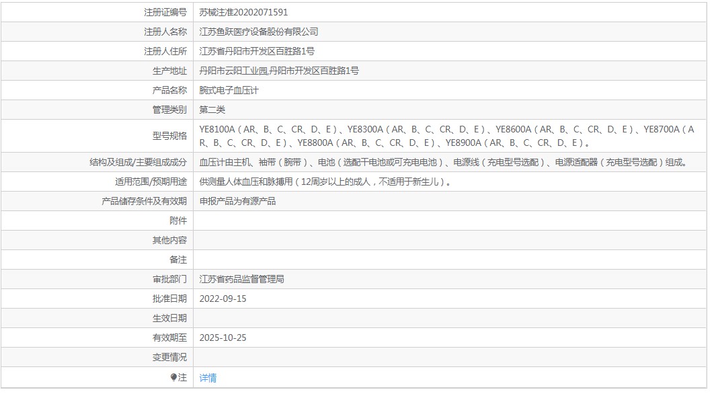This screenshot has width=716, height=396.
Task: Click the 其他内容 label
Action: [169, 240]
